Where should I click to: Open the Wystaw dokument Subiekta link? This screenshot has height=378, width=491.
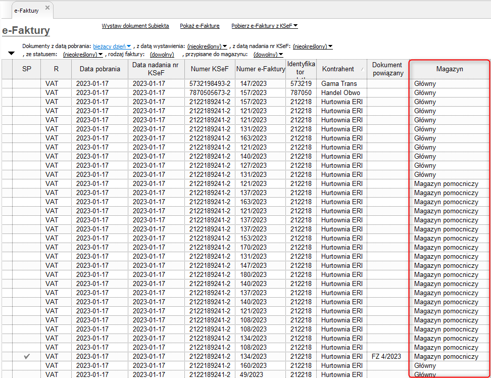[135, 26]
